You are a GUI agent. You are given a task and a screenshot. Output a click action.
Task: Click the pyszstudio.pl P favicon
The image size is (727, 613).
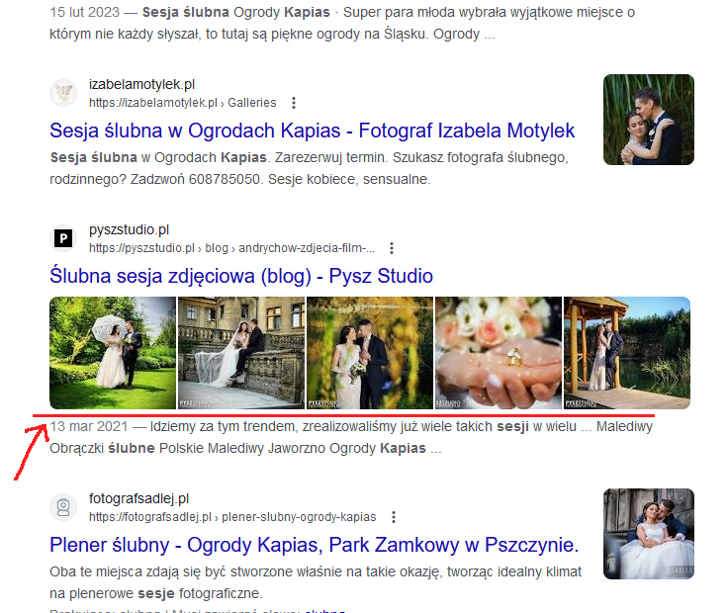pos(63,238)
